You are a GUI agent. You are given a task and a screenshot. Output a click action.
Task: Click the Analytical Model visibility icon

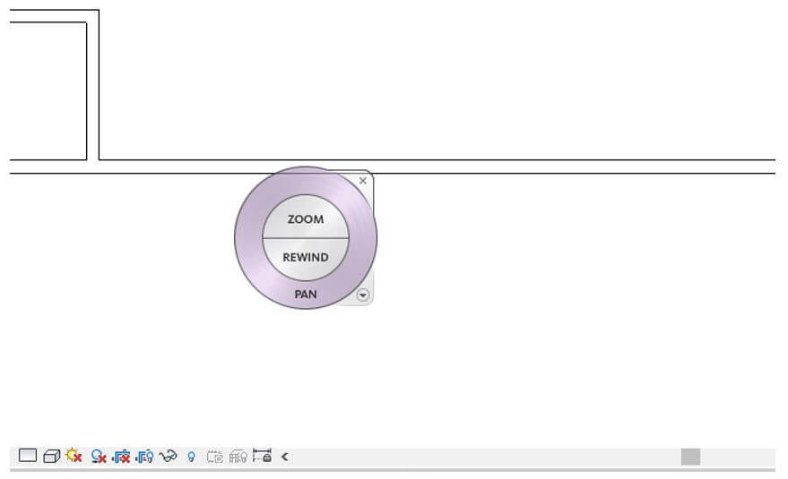click(x=238, y=457)
